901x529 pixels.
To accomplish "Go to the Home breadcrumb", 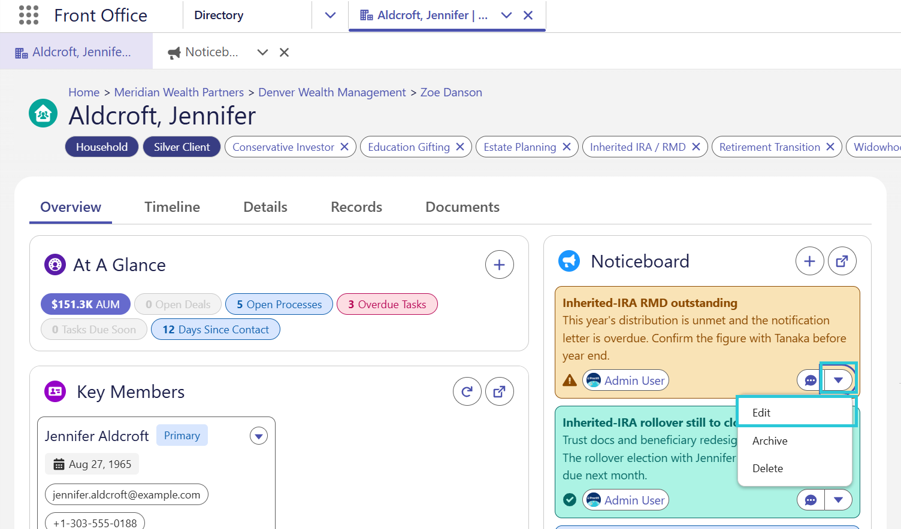I will [84, 92].
